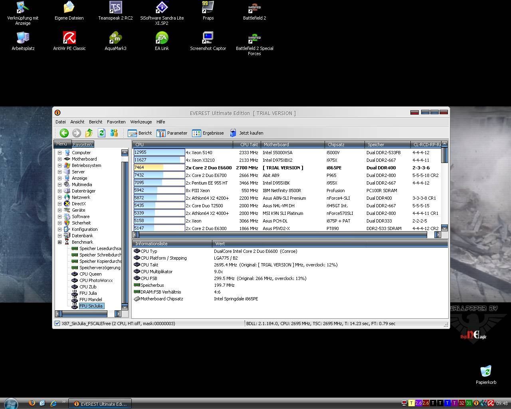Sort results by CPU Takt column
The height and width of the screenshot is (409, 511).
click(x=247, y=145)
